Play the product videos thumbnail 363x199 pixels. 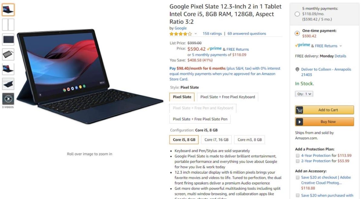8,99
